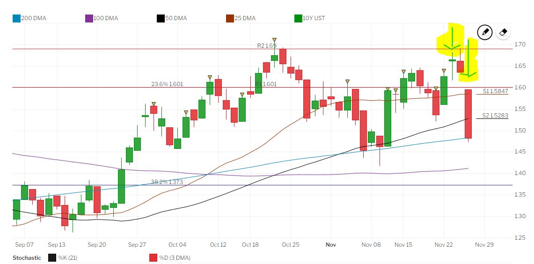Click the %K (21) legend text

pos(67,258)
